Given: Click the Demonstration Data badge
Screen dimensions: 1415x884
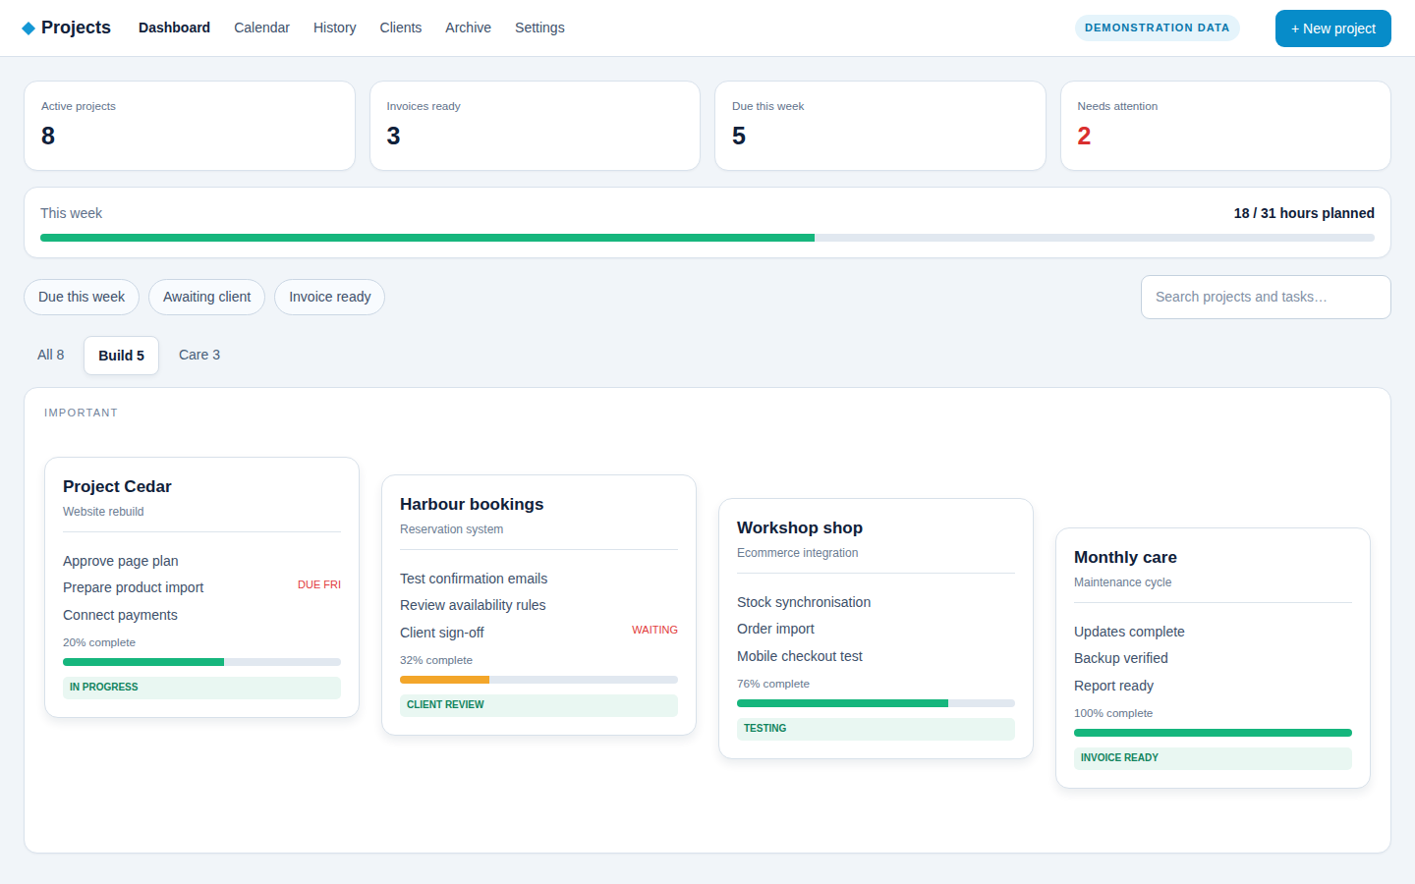Looking at the screenshot, I should tap(1157, 28).
